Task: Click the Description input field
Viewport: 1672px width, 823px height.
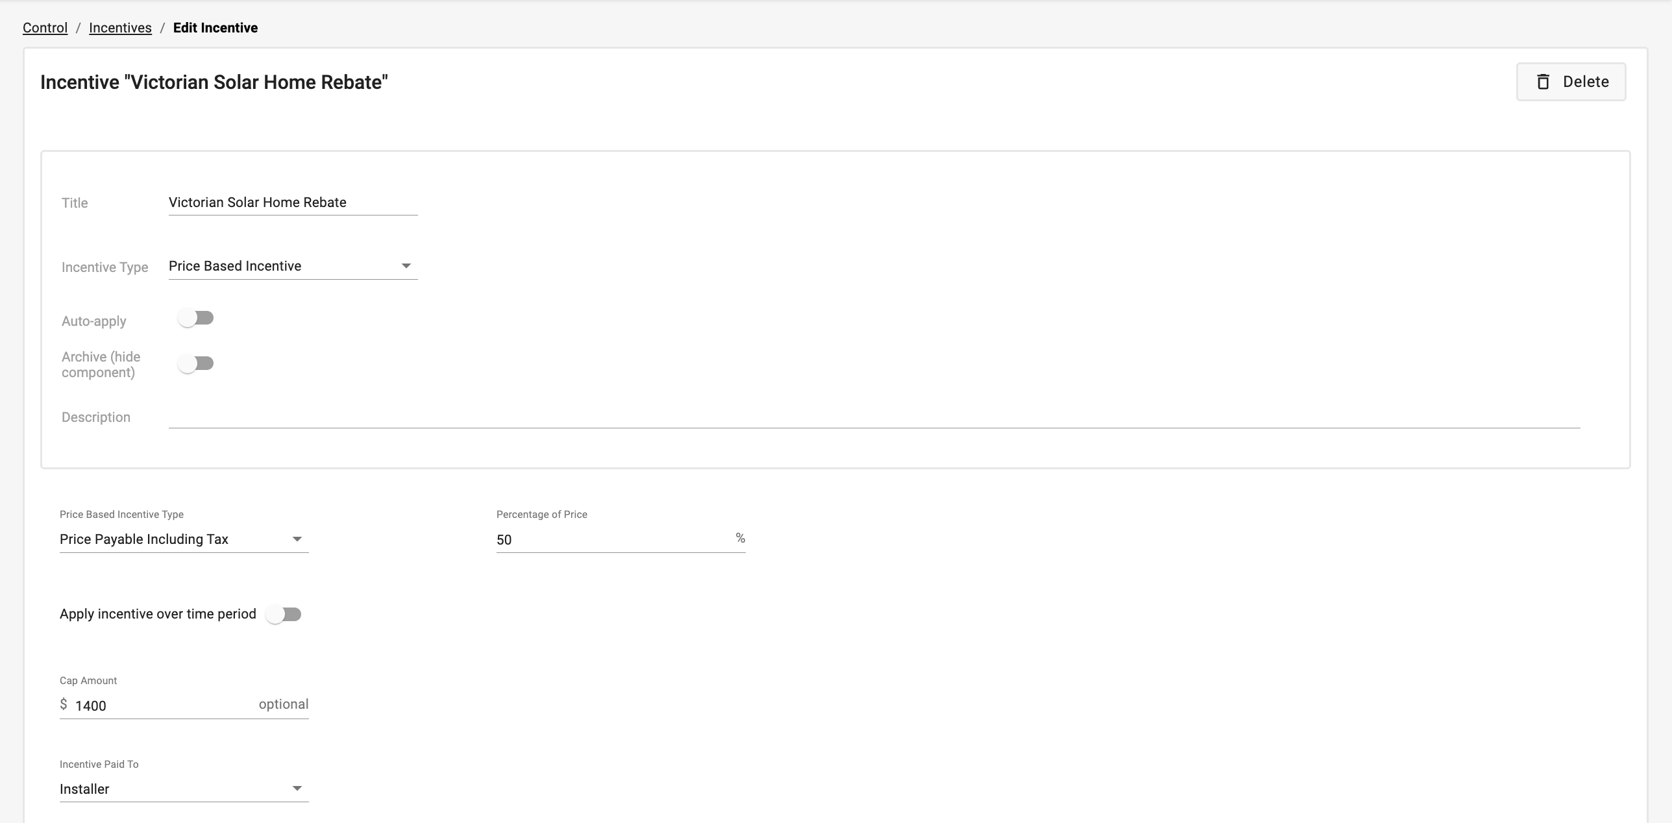Action: (874, 417)
